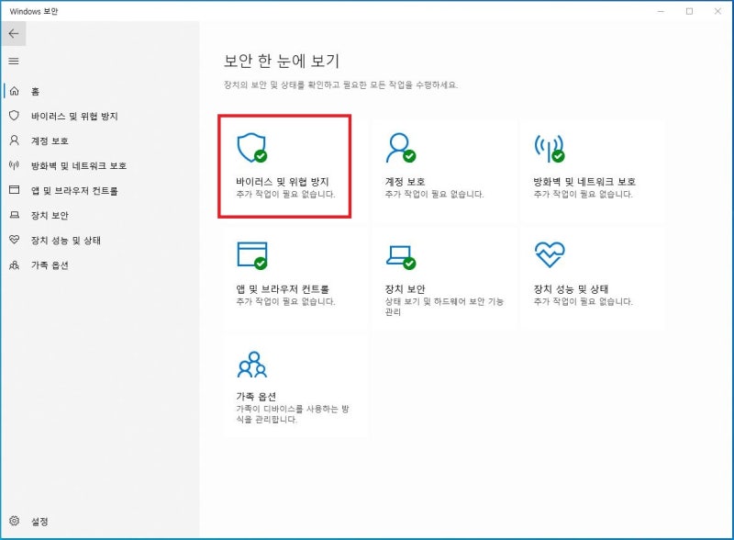Click the shield icon in sidebar
The height and width of the screenshot is (540, 734).
15,116
